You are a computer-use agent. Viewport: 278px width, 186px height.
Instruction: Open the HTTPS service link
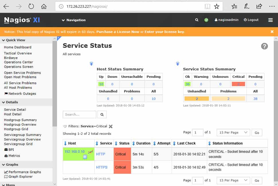[x=101, y=167]
